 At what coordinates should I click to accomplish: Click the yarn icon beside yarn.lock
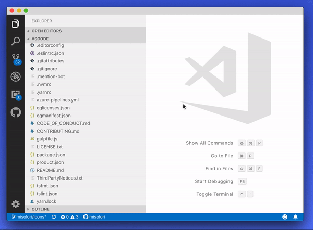click(x=32, y=201)
